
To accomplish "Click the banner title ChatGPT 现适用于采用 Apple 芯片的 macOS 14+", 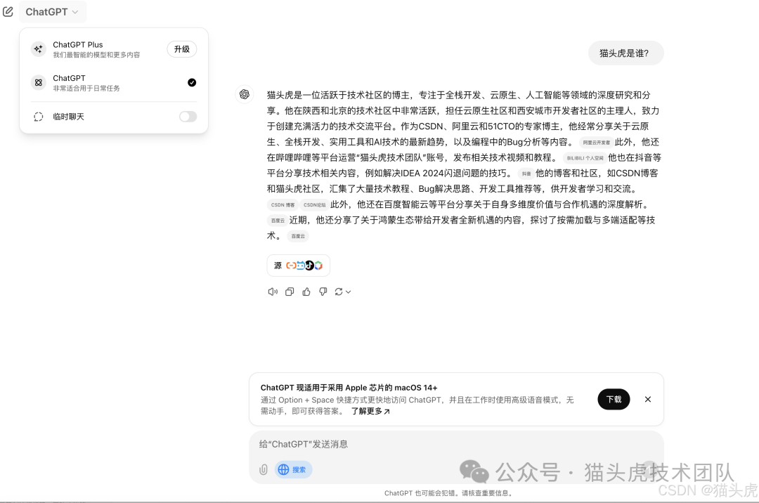I will point(349,388).
